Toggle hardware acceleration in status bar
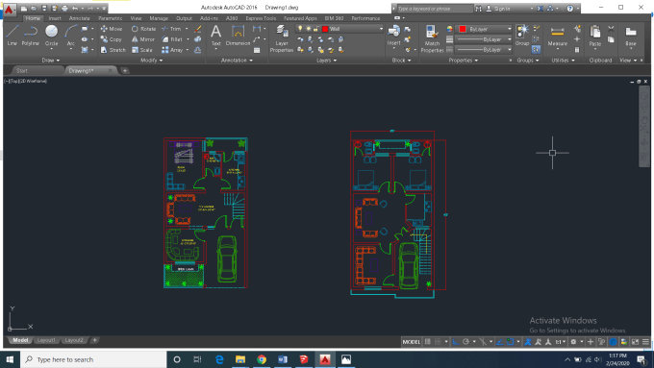 pos(613,342)
